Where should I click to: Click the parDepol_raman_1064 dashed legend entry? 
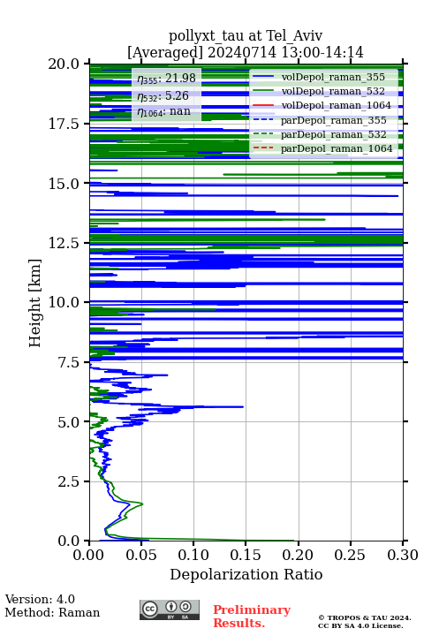click(323, 148)
